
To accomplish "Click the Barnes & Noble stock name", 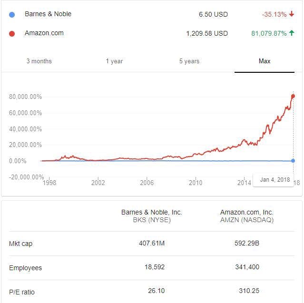I will pos(48,14).
